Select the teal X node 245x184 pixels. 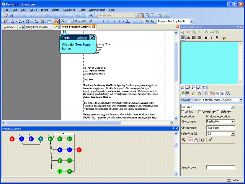point(41,139)
